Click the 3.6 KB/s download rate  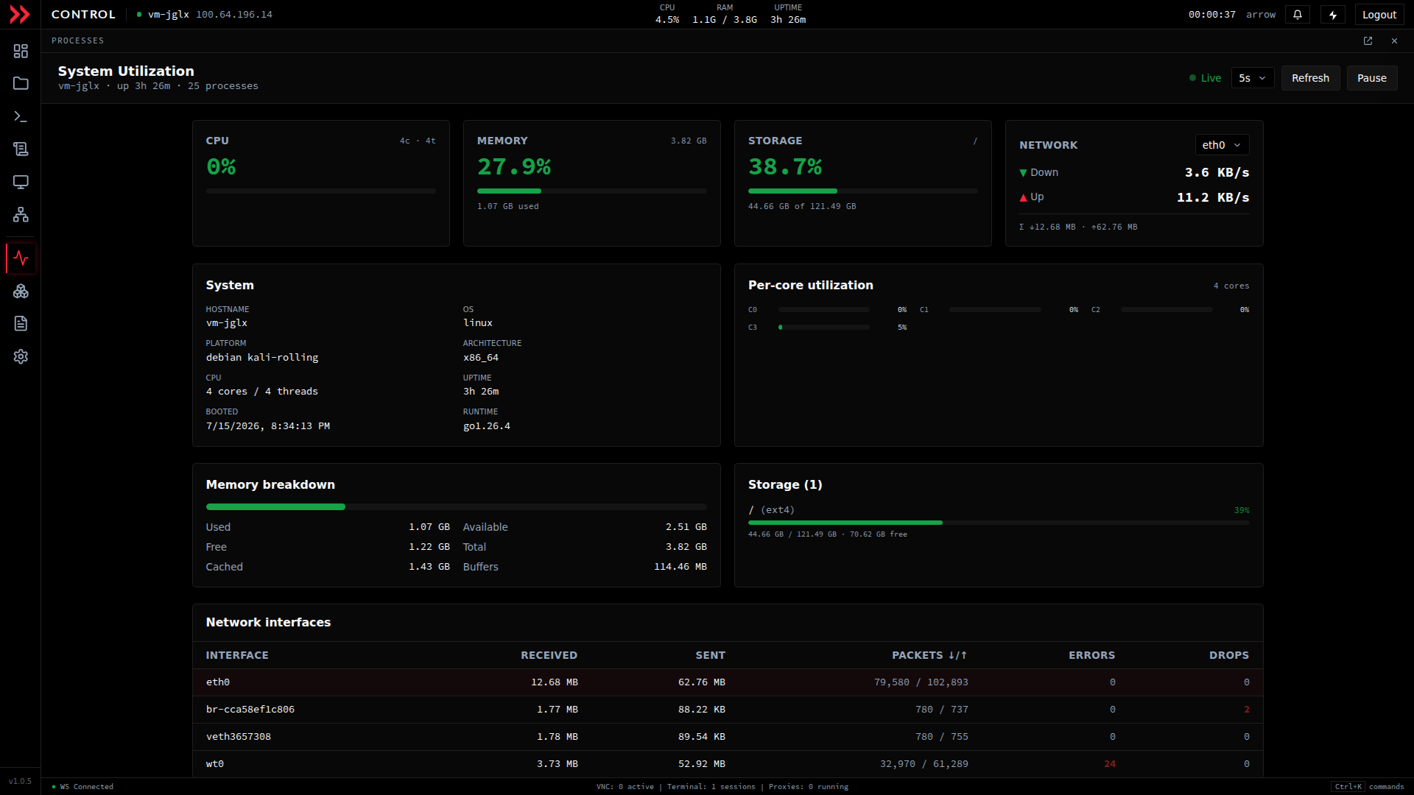coord(1217,172)
